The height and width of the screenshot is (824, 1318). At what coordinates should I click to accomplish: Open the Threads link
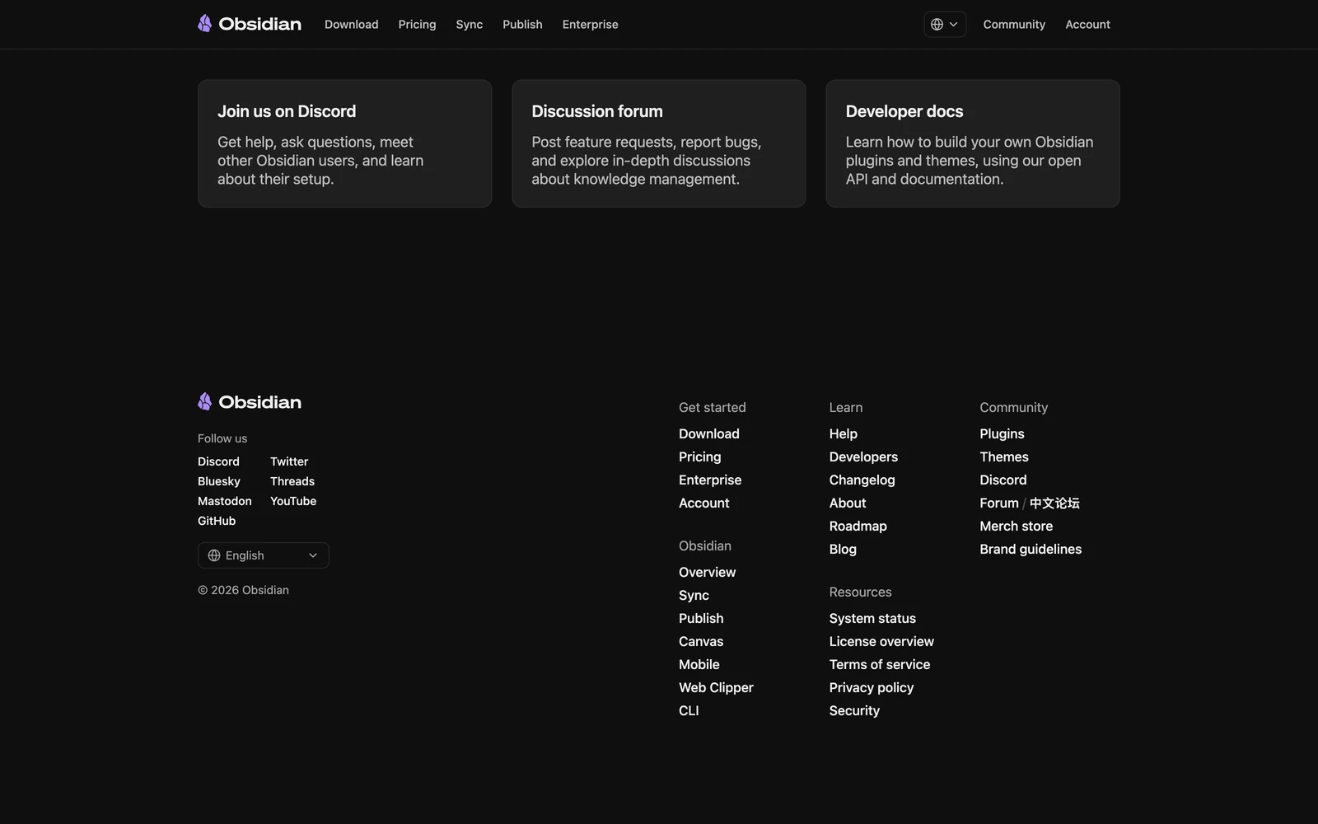click(292, 481)
